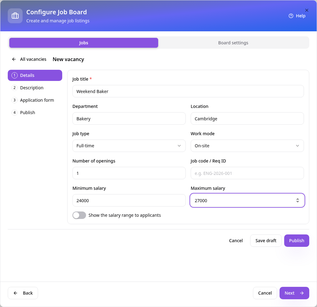Click the Configure Job Board title

[x=57, y=12]
